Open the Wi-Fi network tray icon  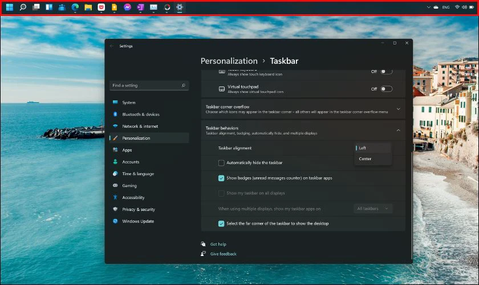click(457, 7)
